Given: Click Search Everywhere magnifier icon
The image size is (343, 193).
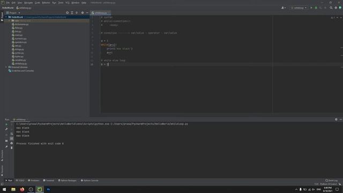Looking at the screenshot, I should [x=331, y=8].
